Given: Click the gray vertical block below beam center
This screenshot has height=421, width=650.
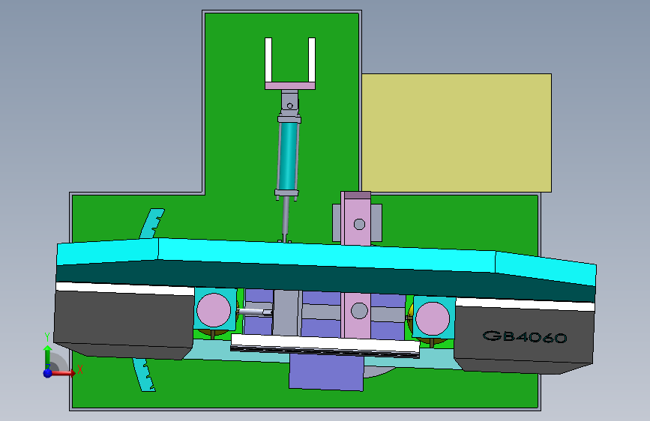Looking at the screenshot, I should [x=286, y=312].
